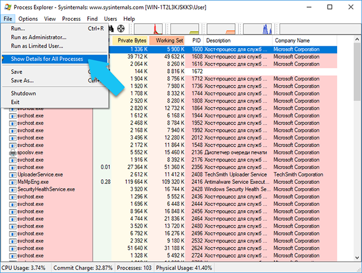Sort by the Working Set column header
Image resolution: width=362 pixels, height=273 pixels.
pyautogui.click(x=167, y=40)
